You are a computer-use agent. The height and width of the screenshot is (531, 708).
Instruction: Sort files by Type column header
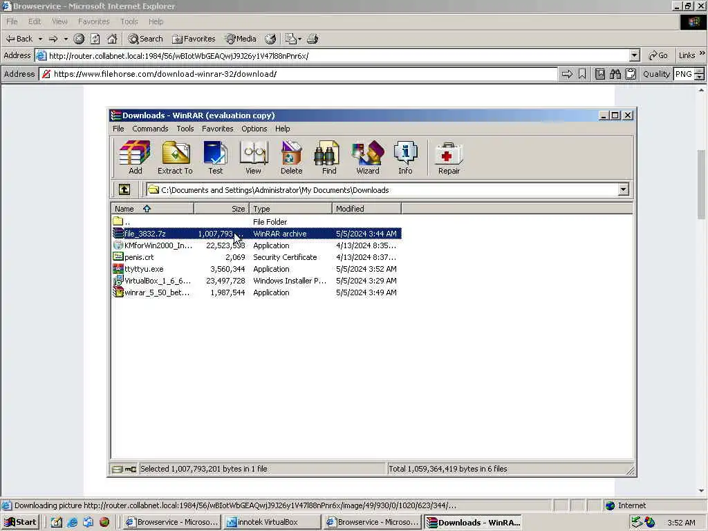290,209
